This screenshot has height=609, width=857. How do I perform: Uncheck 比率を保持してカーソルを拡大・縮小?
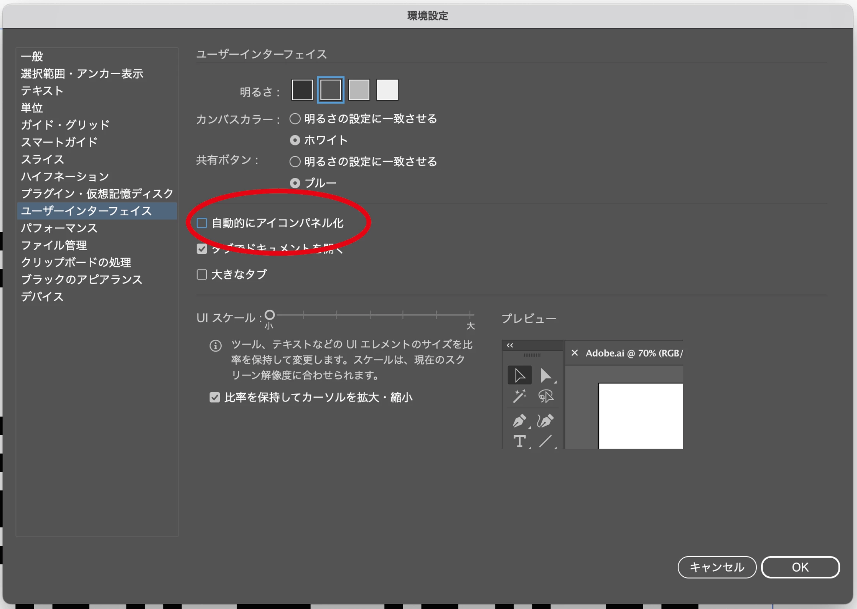coord(215,397)
